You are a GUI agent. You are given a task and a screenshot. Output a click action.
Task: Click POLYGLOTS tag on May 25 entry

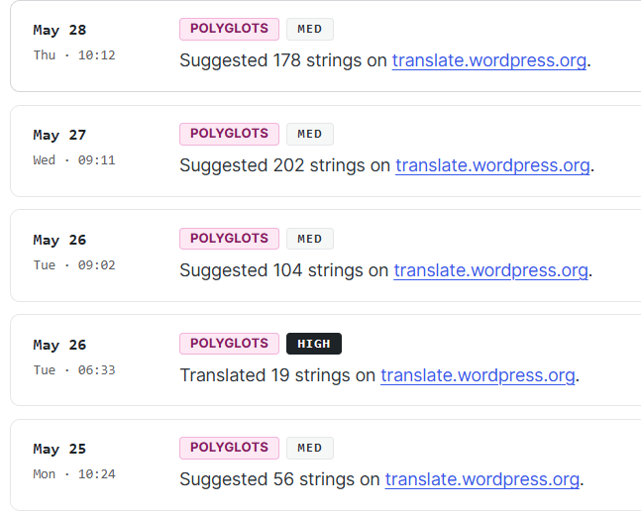tap(229, 448)
